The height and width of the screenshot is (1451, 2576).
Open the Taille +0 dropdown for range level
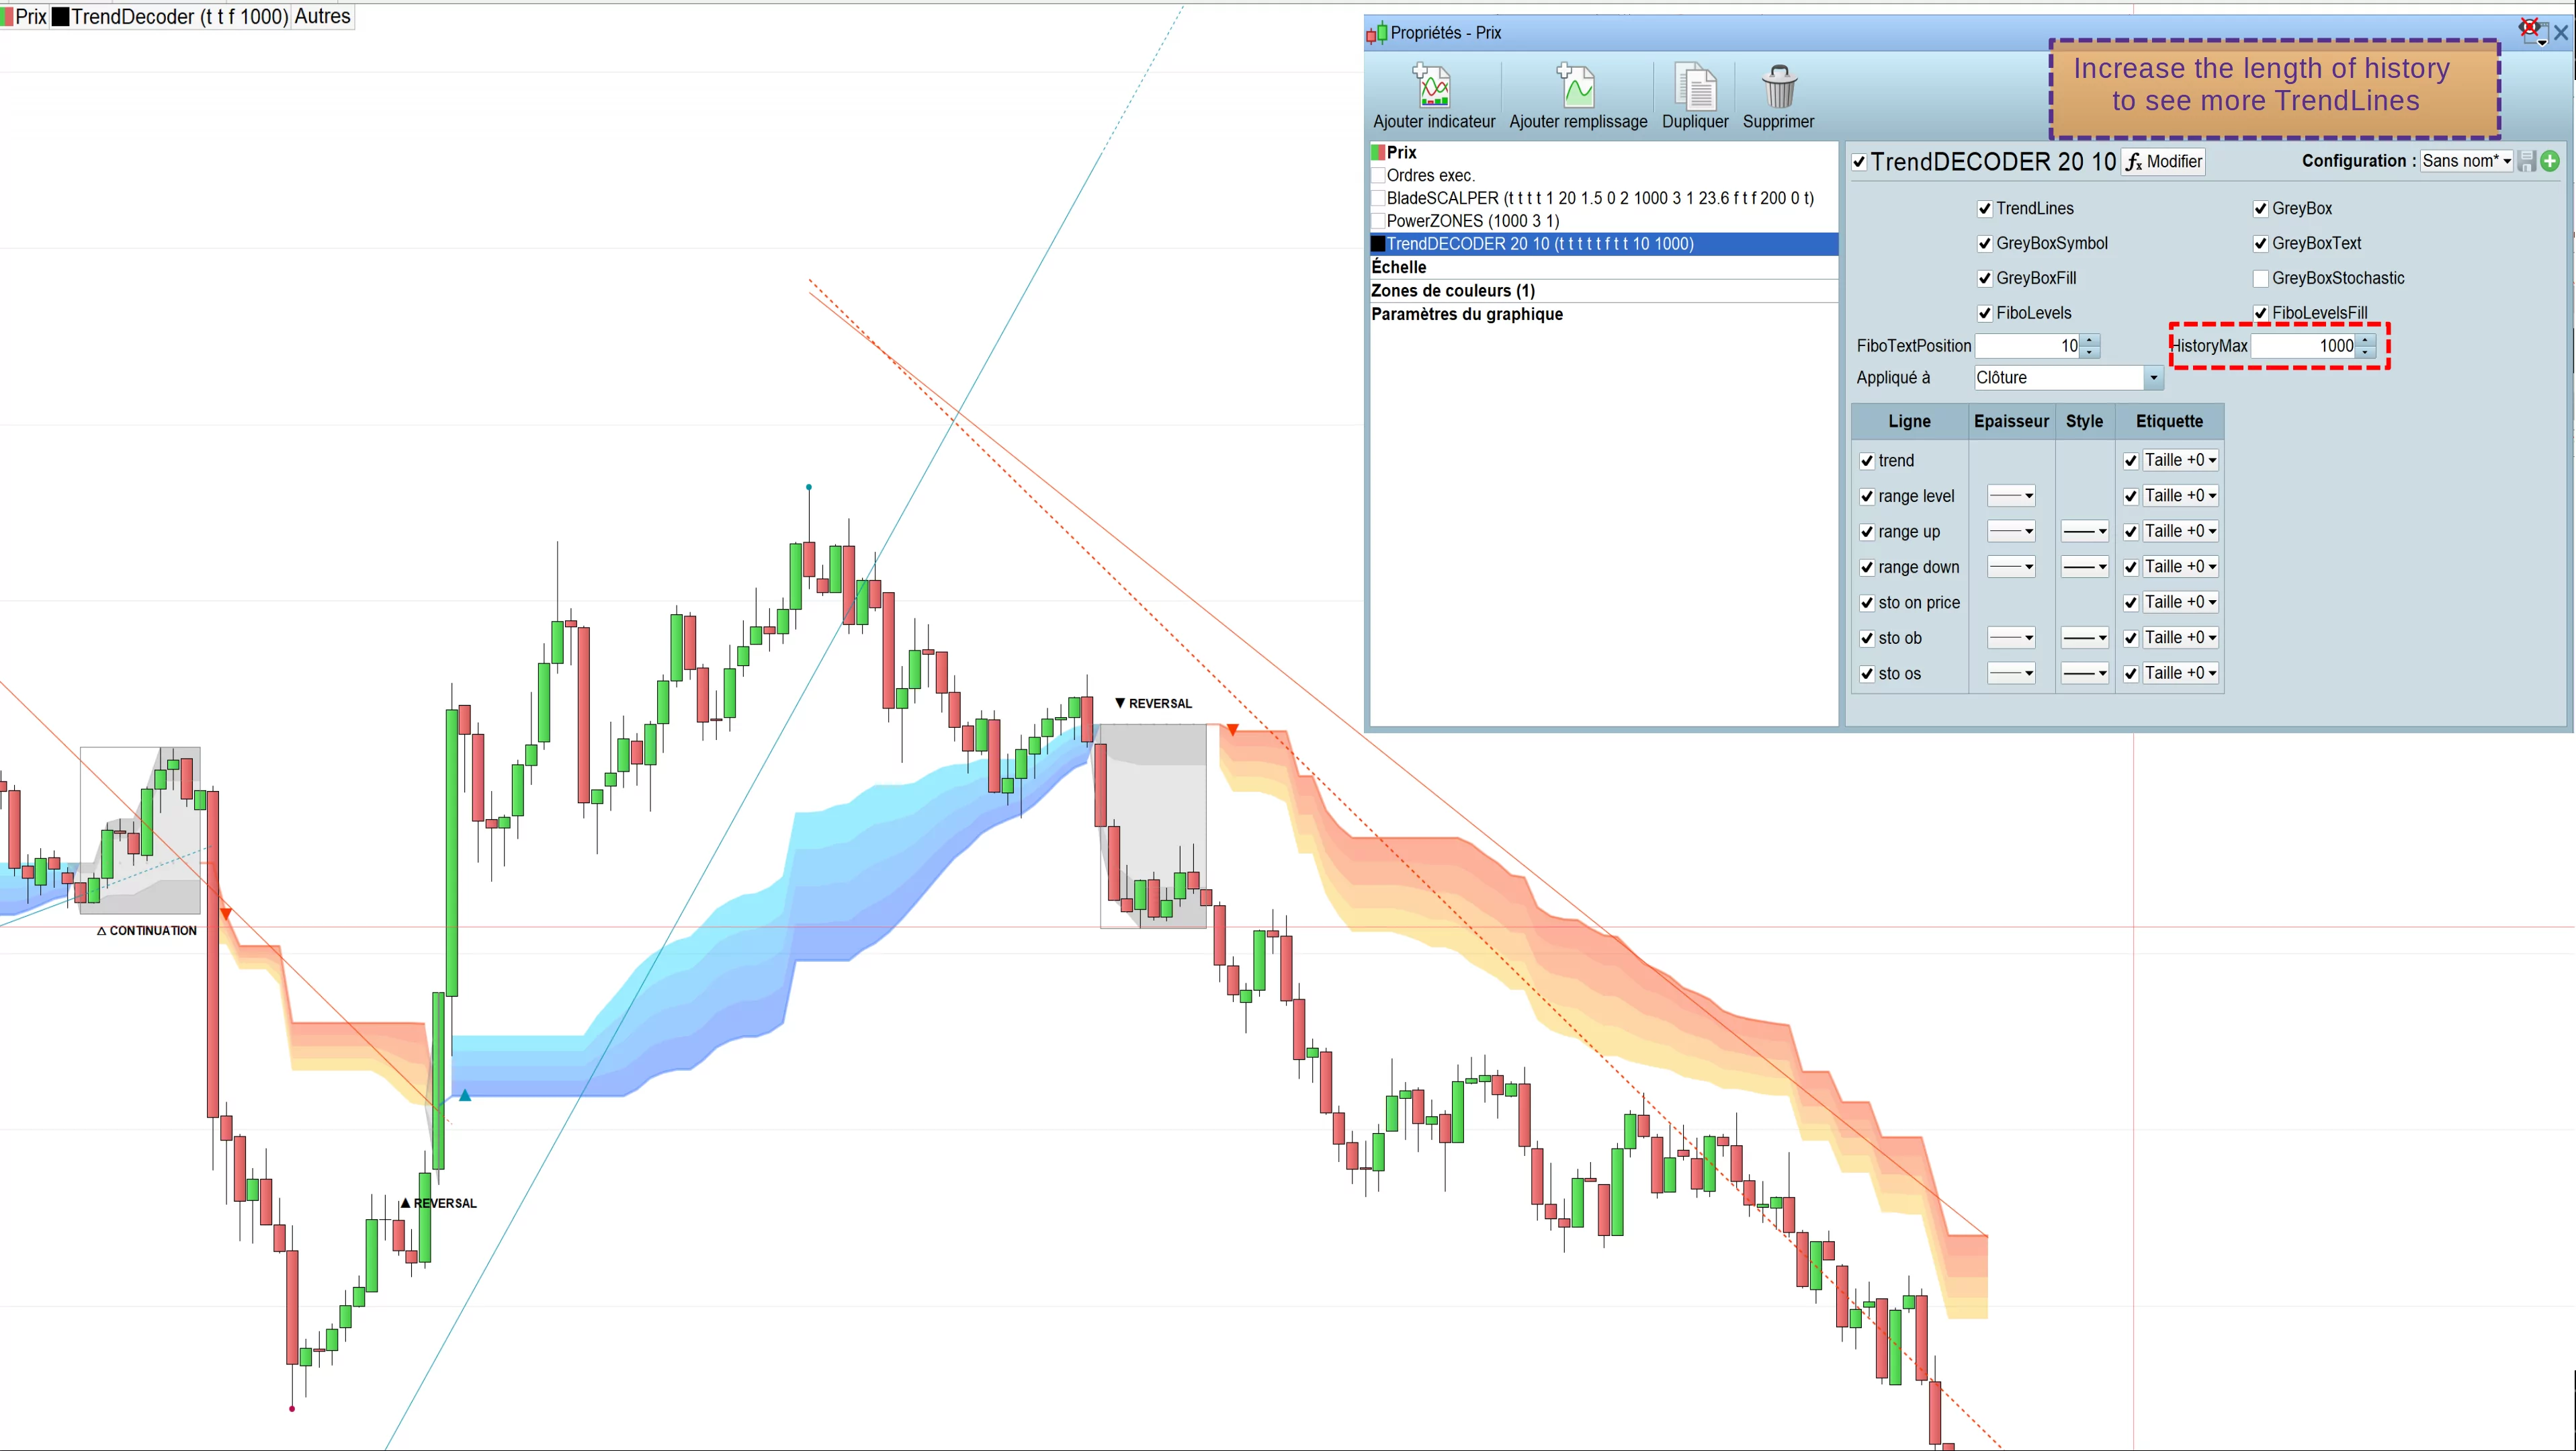(x=2181, y=496)
